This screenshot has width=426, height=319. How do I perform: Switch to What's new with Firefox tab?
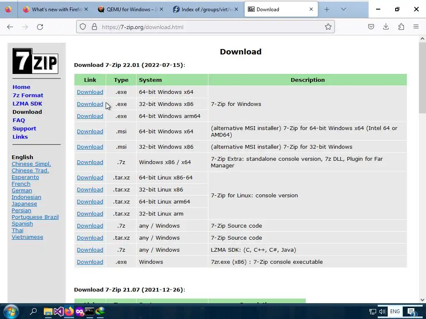coord(56,10)
